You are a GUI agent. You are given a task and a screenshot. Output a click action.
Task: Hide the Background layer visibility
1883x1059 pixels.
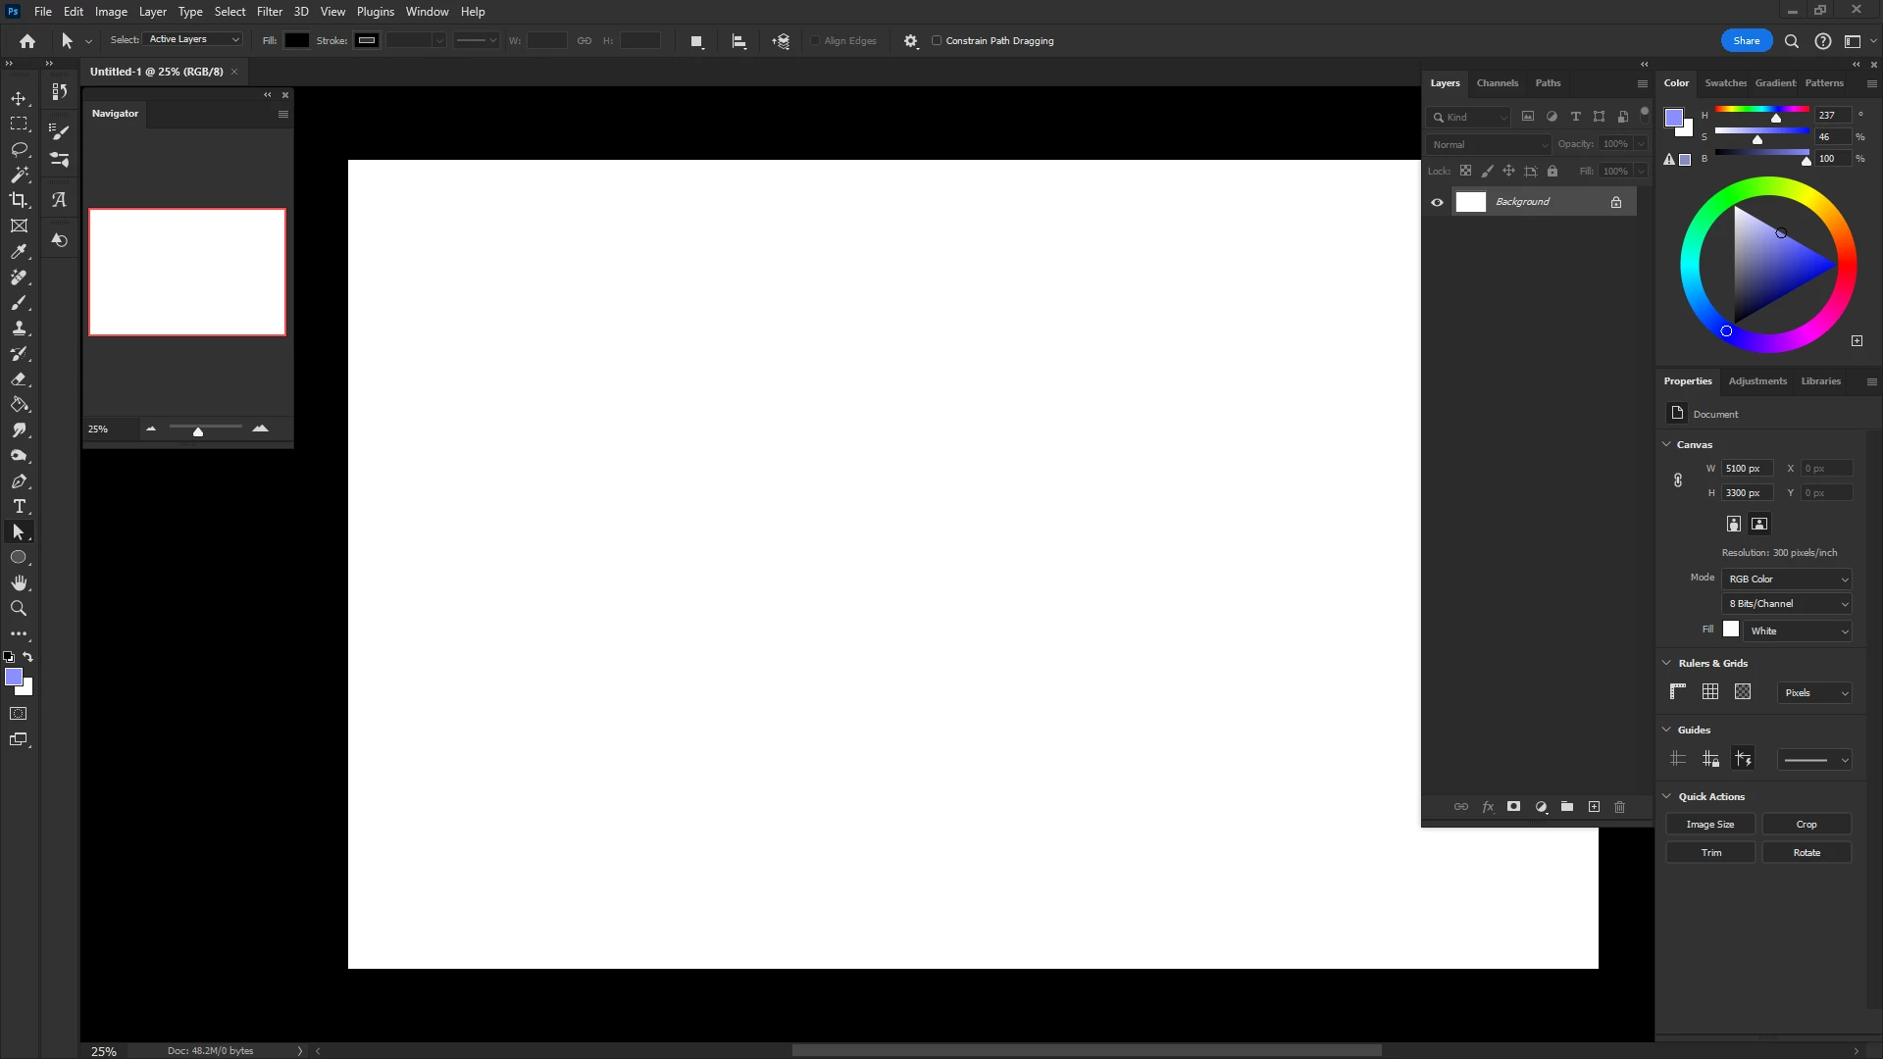(x=1437, y=202)
